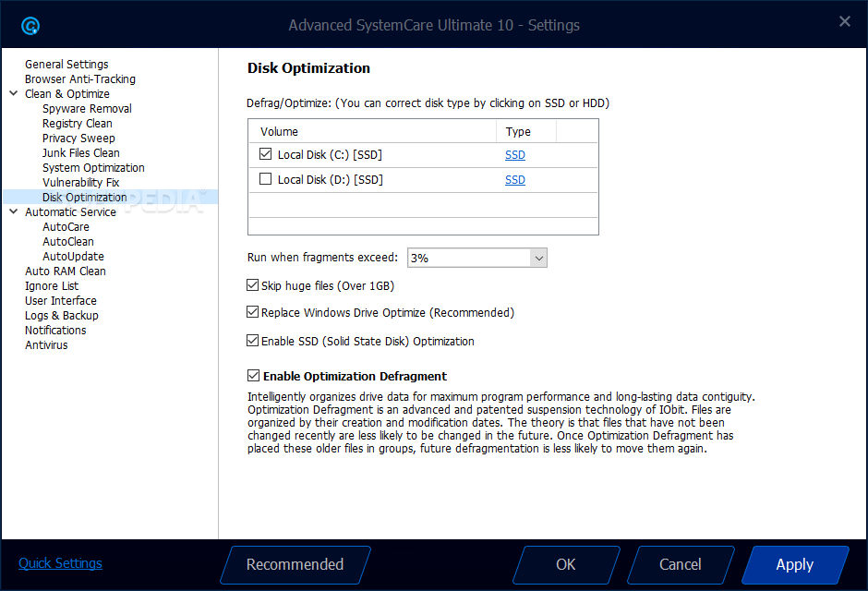
Task: Collapse the Automatic Service tree node
Action: pyautogui.click(x=14, y=211)
